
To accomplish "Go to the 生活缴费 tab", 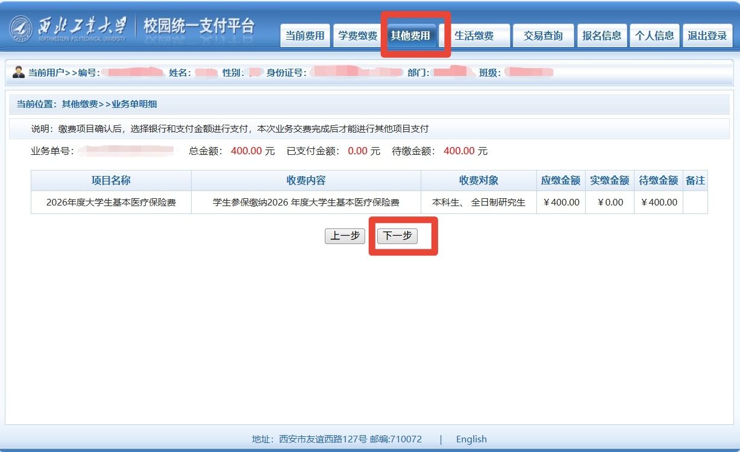I will coord(474,36).
